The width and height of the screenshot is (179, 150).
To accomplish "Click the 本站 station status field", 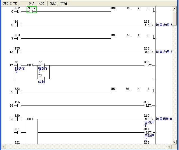I will point(64,3).
